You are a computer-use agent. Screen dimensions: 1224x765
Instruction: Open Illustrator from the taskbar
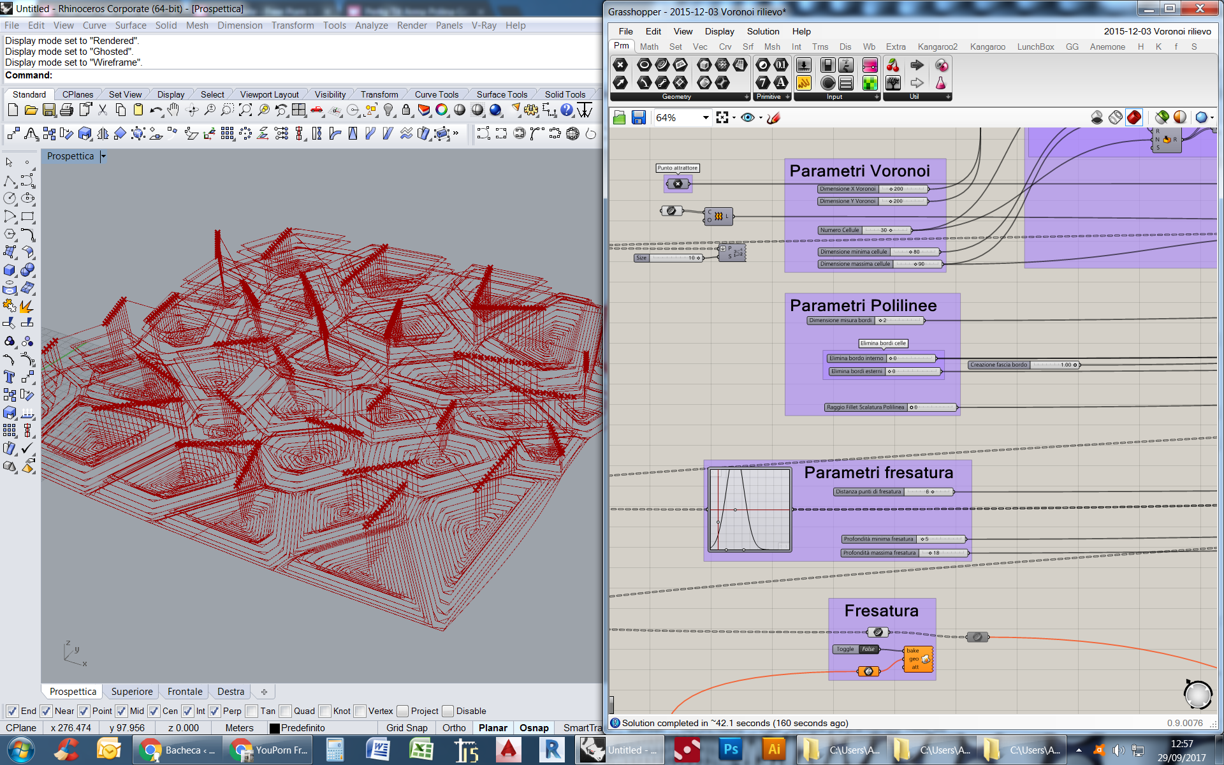[774, 750]
